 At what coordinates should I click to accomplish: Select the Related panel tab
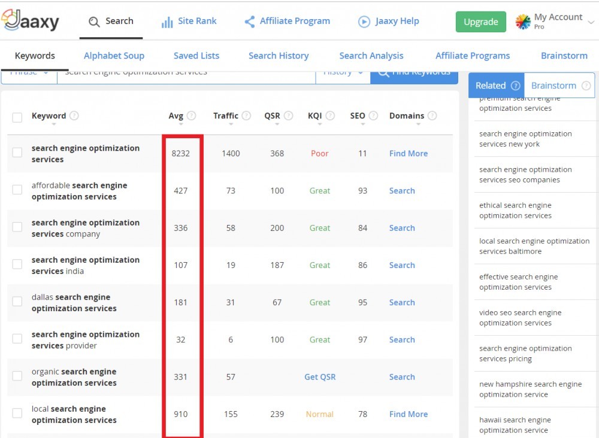(497, 86)
